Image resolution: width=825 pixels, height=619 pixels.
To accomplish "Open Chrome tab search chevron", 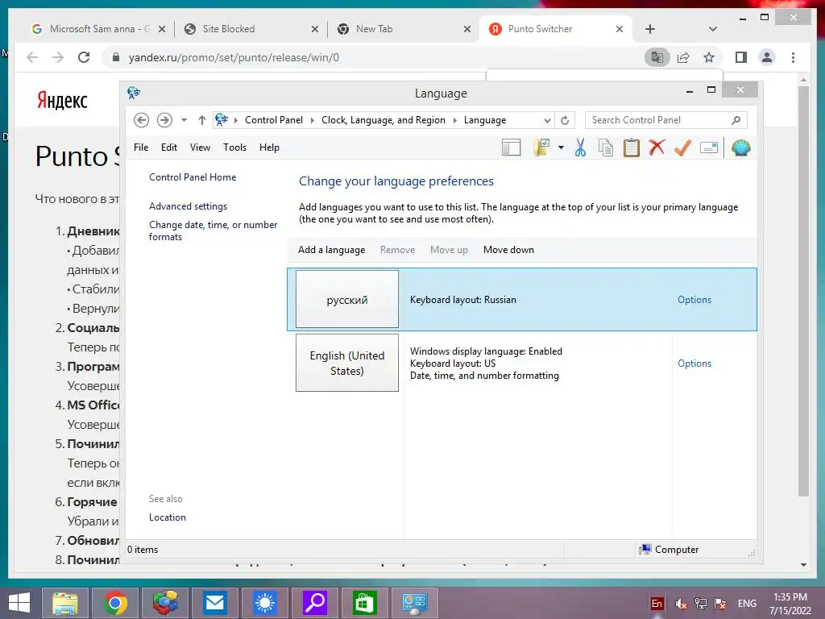I will pyautogui.click(x=712, y=29).
